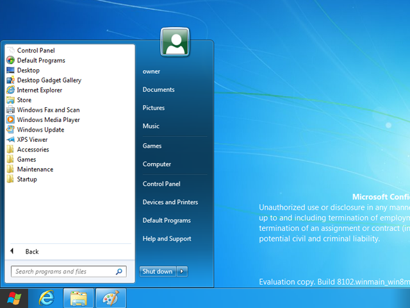Viewport: 410px width, 308px height.
Task: Select Devices and Printers
Action: [x=170, y=202]
